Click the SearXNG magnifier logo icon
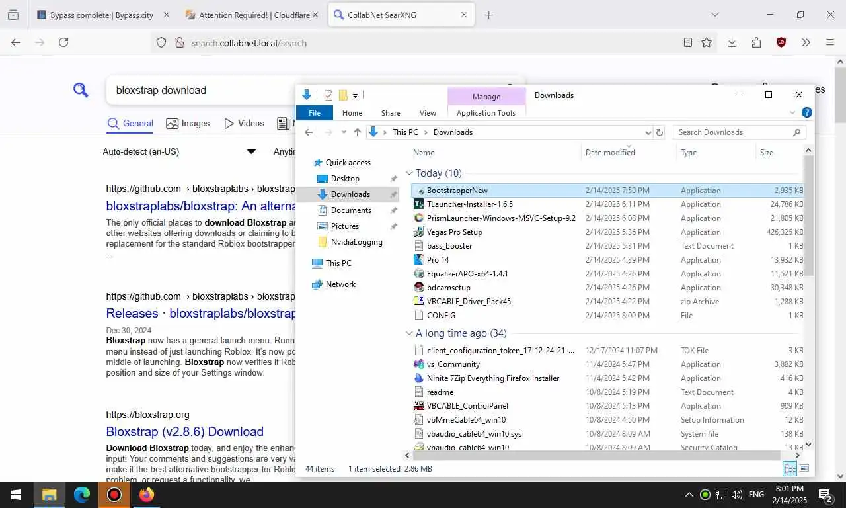Image resolution: width=846 pixels, height=508 pixels. click(x=81, y=90)
